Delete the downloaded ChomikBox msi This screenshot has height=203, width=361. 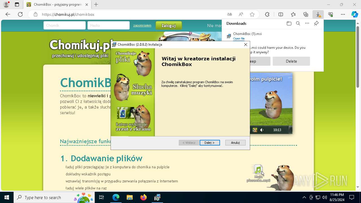tap(291, 61)
